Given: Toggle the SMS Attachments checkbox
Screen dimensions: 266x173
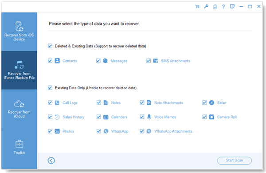Looking at the screenshot, I should [x=149, y=61].
